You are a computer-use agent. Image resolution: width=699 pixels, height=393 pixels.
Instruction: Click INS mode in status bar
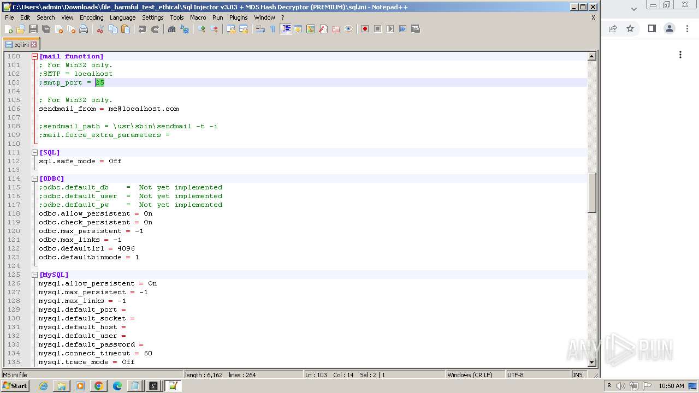tap(577, 375)
